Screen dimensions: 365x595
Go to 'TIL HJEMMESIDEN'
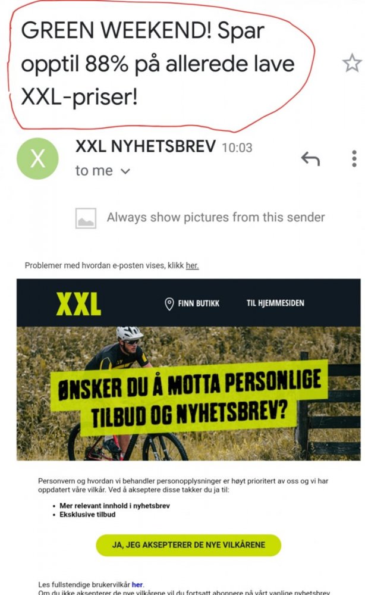[x=275, y=303]
